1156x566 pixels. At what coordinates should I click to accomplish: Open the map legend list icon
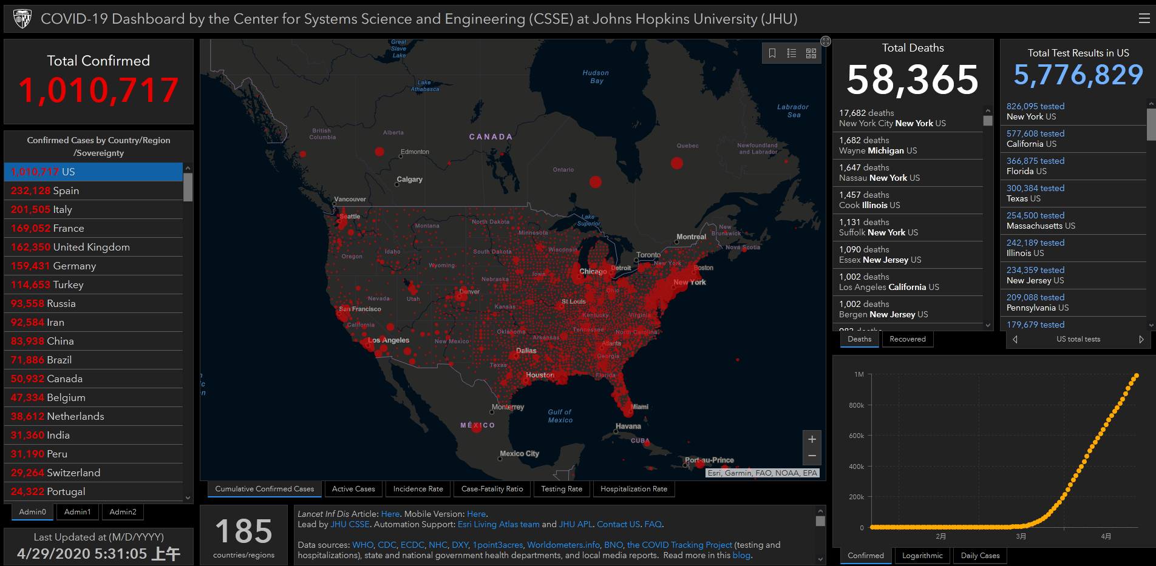[792, 53]
